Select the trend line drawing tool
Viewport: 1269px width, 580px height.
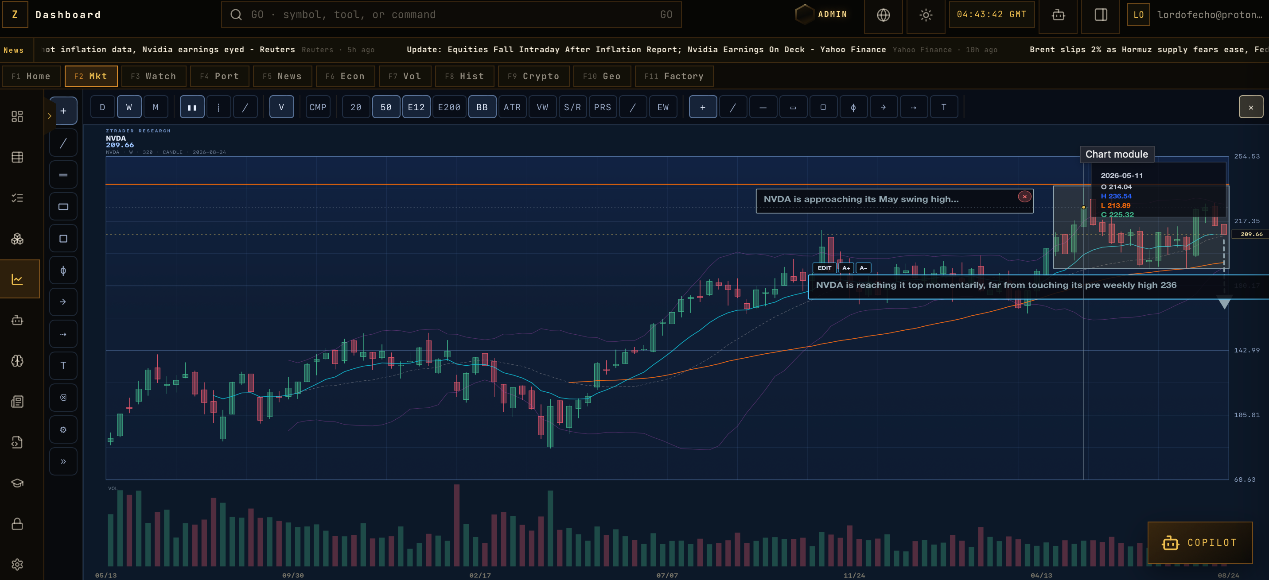coord(63,143)
